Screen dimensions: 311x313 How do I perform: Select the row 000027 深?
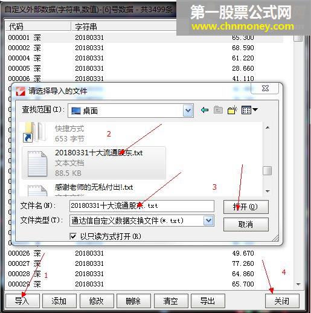(x=144, y=263)
